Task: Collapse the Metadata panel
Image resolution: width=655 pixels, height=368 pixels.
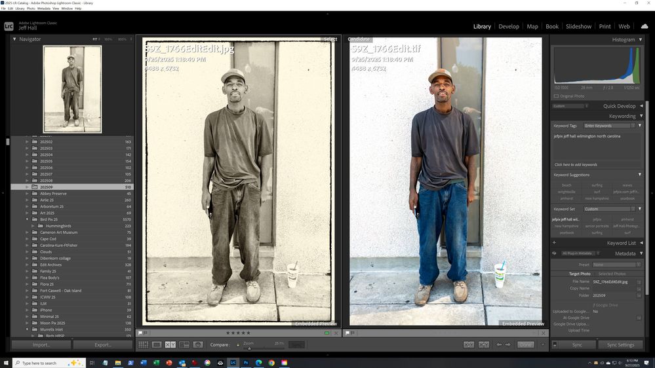Action: coord(641,253)
